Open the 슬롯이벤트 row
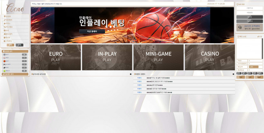Screen dimensions: 264x133 point(184,85)
